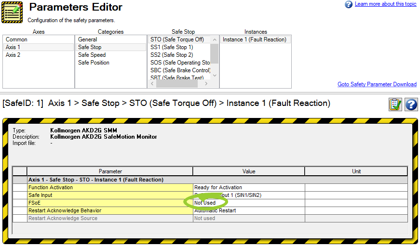Click the Kollmorgen AKD2G SafeMotion Monitor description
Image resolution: width=420 pixels, height=247 pixels.
click(x=103, y=137)
